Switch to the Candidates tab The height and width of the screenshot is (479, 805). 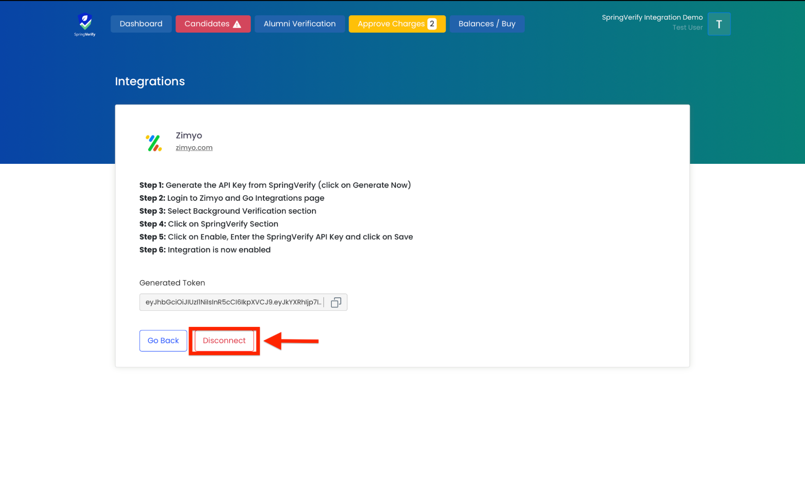(207, 24)
